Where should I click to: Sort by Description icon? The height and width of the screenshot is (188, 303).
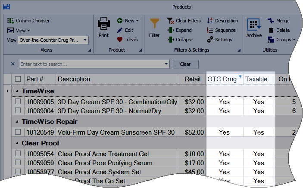click(210, 21)
